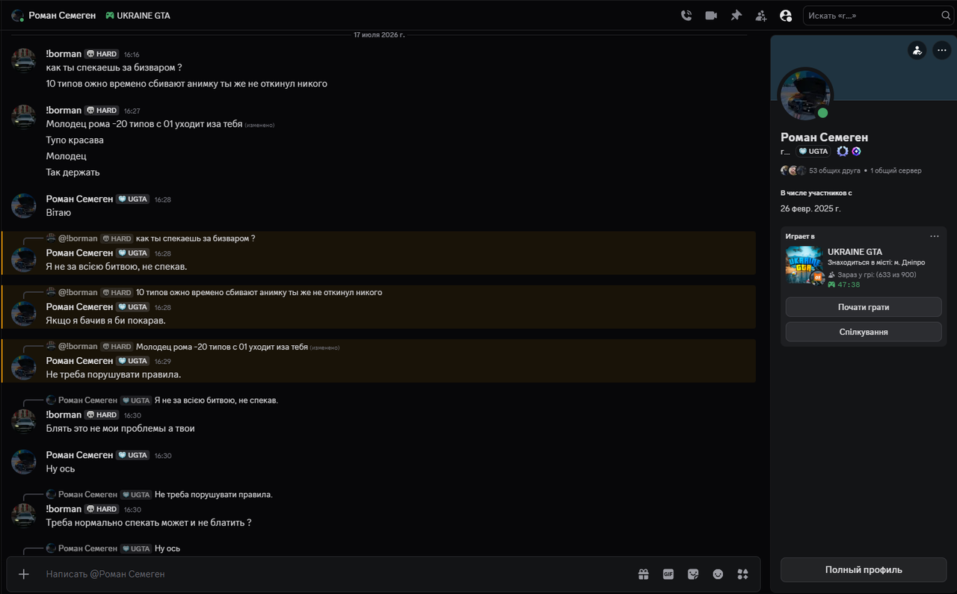Click the plus attachment button
Viewport: 957px width, 594px height.
[24, 574]
